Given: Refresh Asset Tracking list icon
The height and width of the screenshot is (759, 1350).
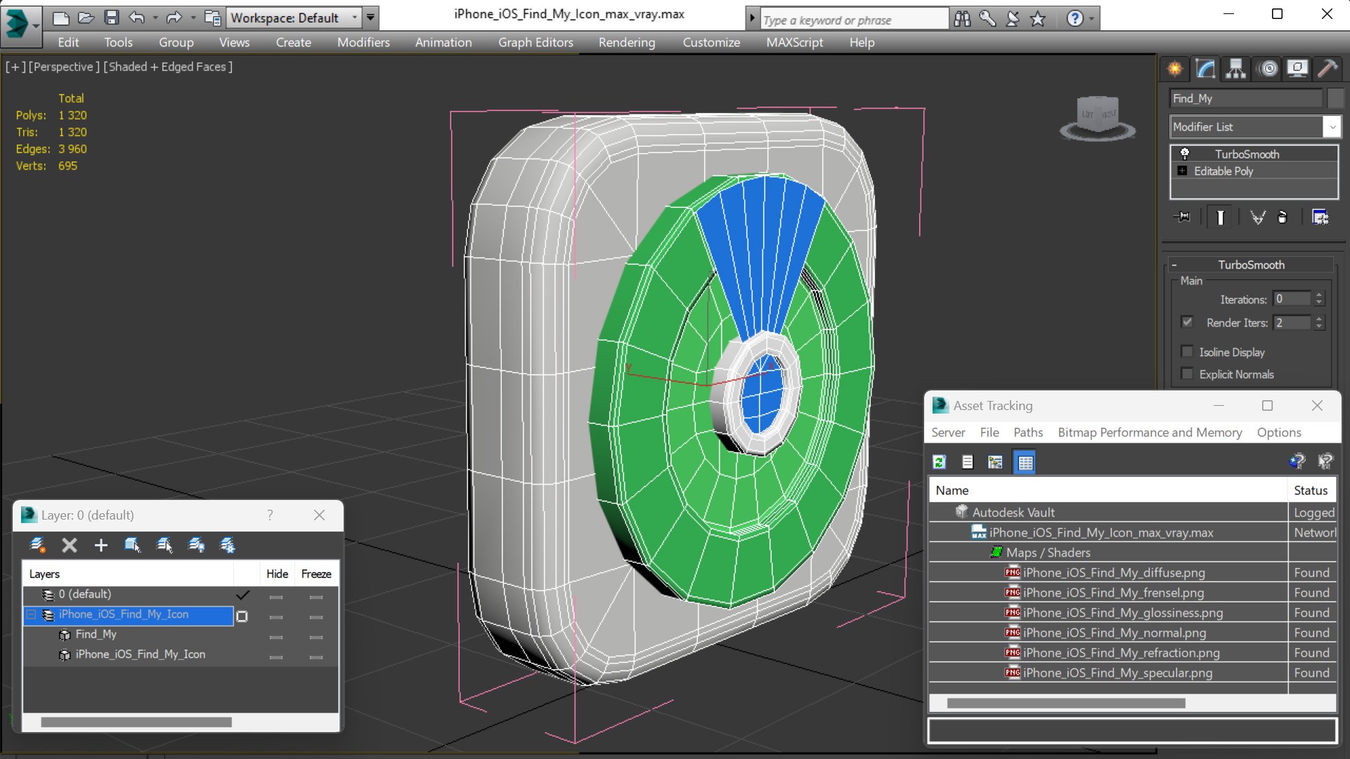Looking at the screenshot, I should (940, 462).
